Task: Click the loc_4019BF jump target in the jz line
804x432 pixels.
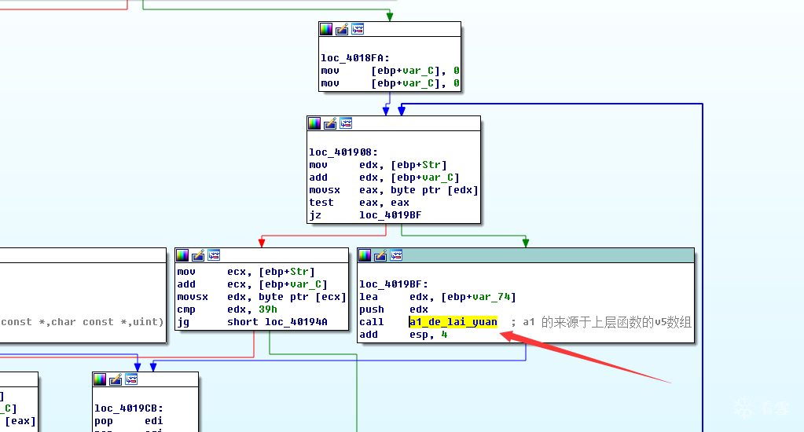Action: (390, 215)
